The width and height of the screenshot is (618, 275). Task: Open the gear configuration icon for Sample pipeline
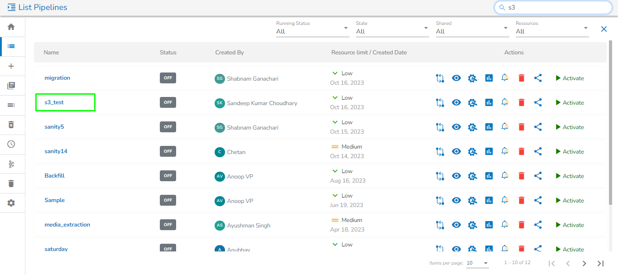[472, 200]
